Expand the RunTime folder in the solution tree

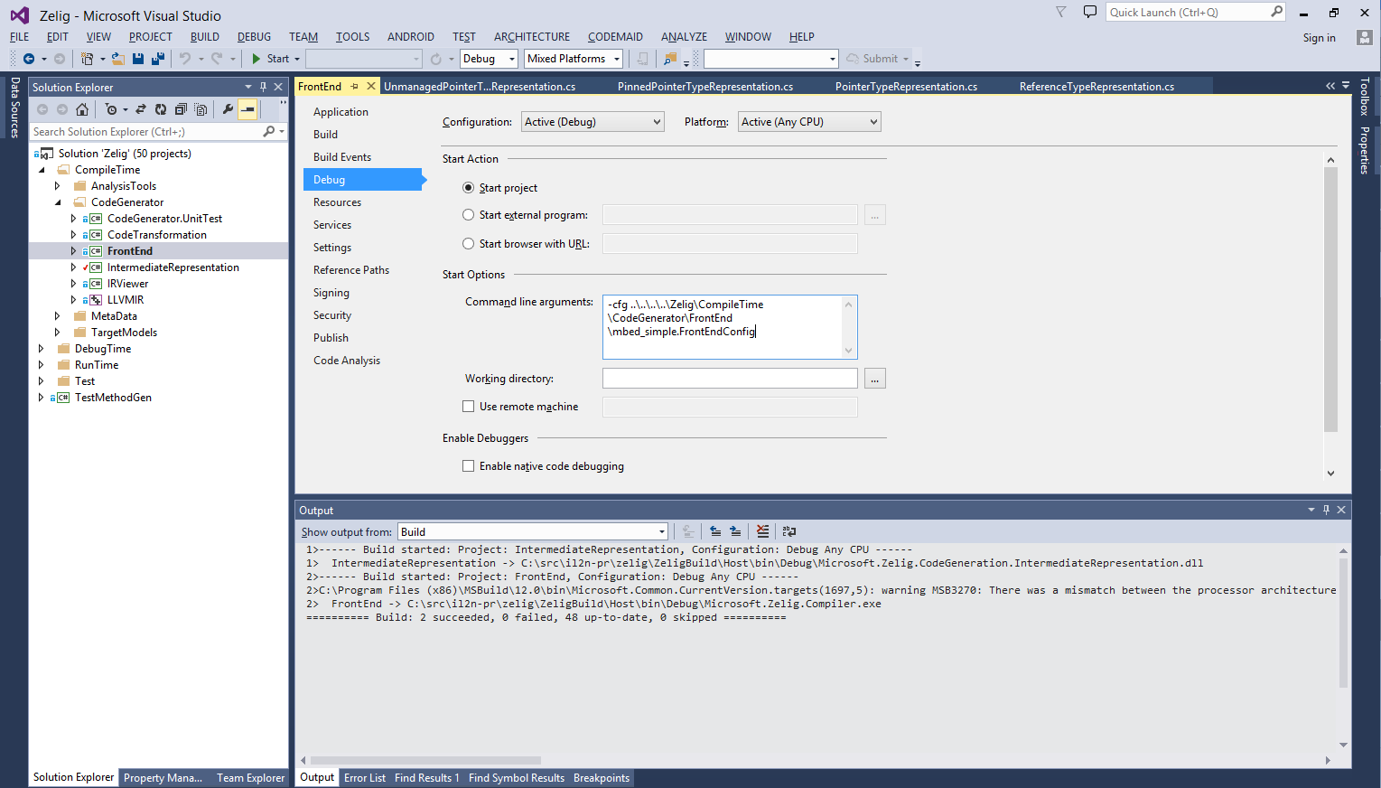click(x=42, y=365)
